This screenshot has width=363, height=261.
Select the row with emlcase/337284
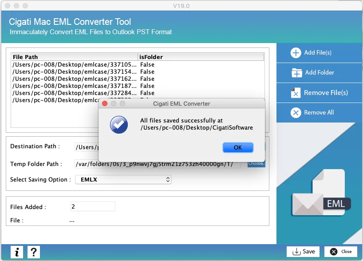[138, 93]
